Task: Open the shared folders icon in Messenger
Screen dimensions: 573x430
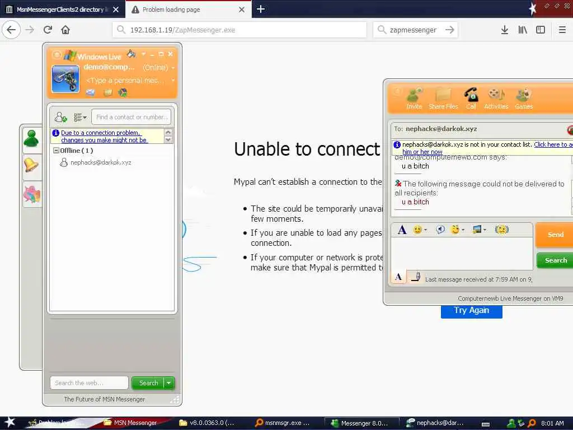Action: (108, 93)
